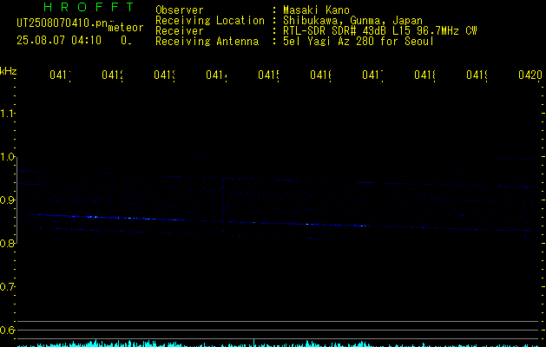Click the time marker near 0415
Image resolution: width=546 pixels, height=347 pixels.
268,75
